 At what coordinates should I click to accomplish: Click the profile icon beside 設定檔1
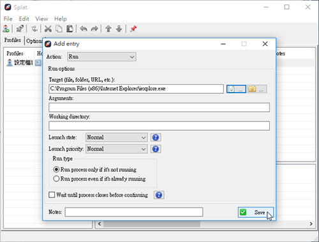tap(10, 63)
